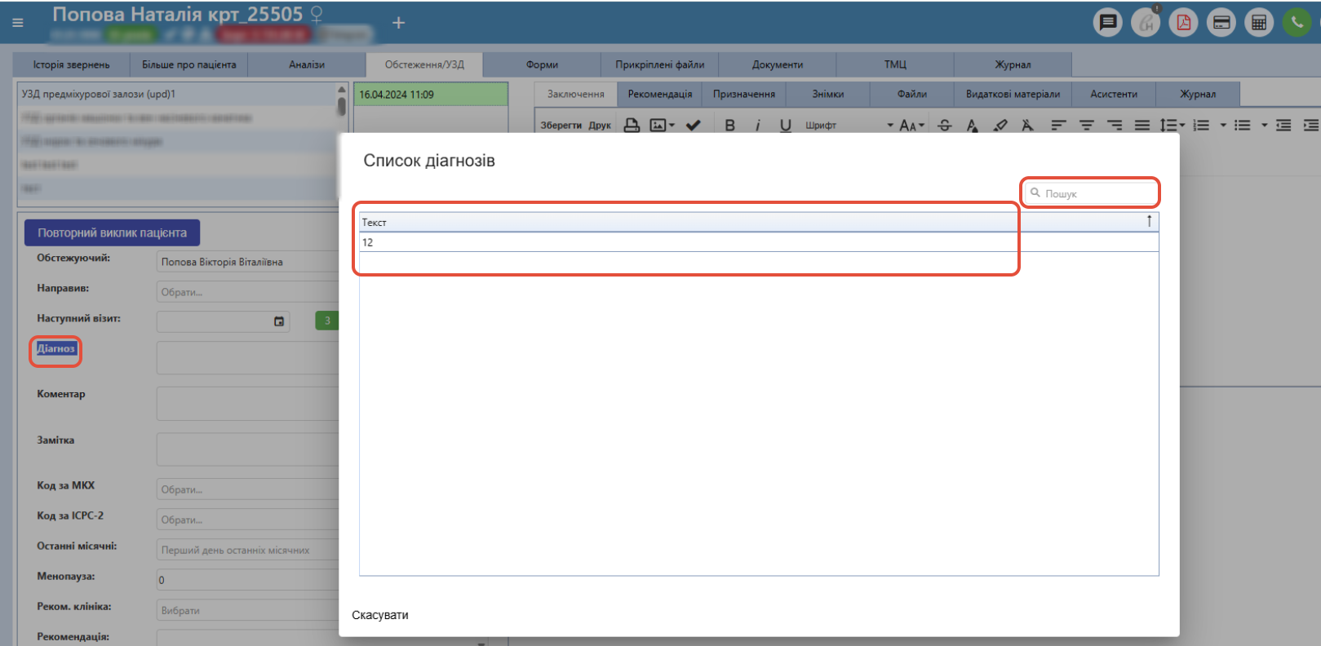Image resolution: width=1321 pixels, height=646 pixels.
Task: Click the green 3 button next to Наступний візит
Action: tap(327, 321)
